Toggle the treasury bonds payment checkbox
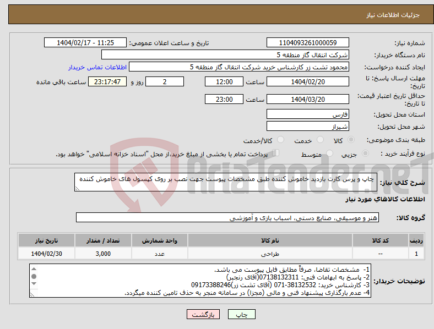Screen dimensions: 434x329 [276, 153]
